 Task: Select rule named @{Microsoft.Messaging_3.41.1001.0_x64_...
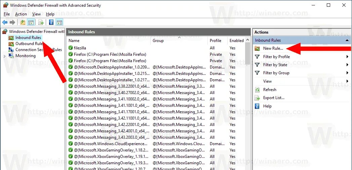coord(112,105)
